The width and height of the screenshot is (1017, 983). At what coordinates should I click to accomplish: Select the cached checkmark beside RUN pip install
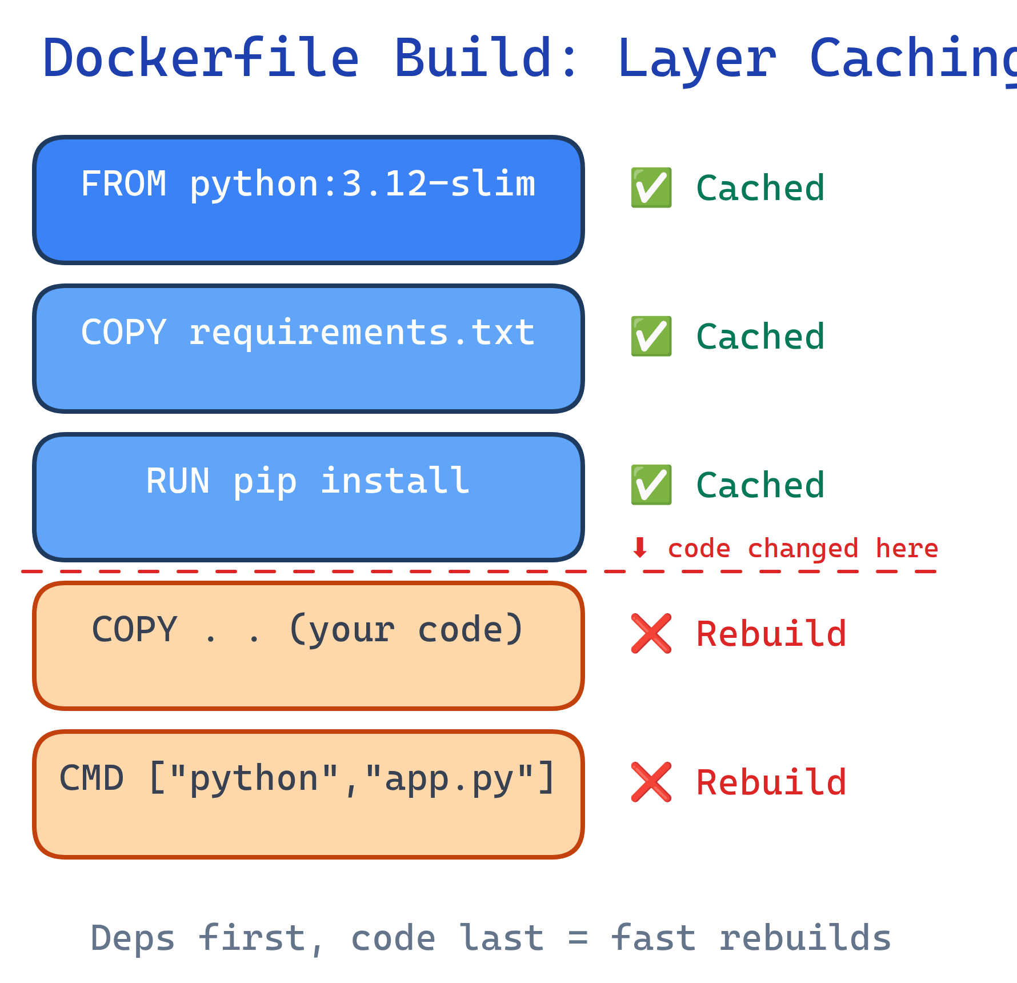(650, 486)
